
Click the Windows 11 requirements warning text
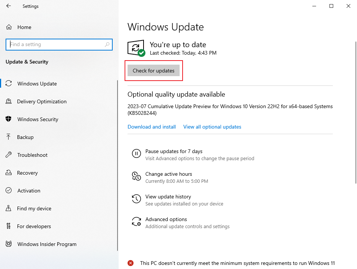[x=238, y=263]
